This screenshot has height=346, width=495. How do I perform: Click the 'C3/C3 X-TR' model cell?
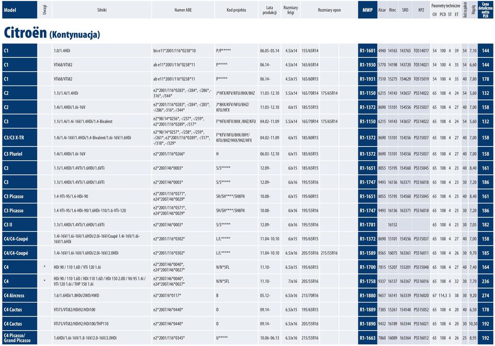(20, 138)
